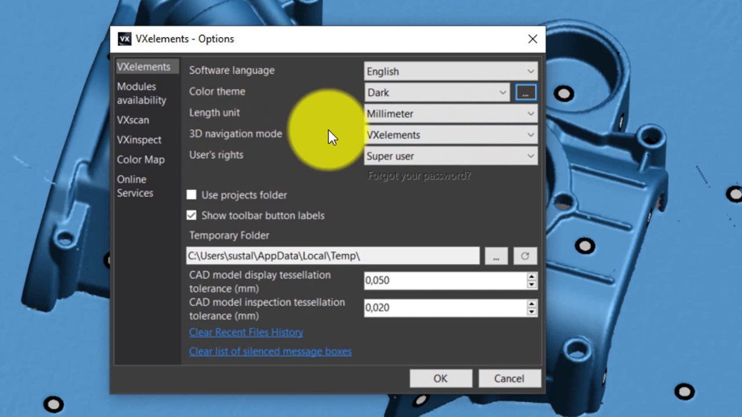Image resolution: width=742 pixels, height=417 pixels.
Task: Increase CAD display tessellation tolerance with stepper
Action: tap(532, 277)
